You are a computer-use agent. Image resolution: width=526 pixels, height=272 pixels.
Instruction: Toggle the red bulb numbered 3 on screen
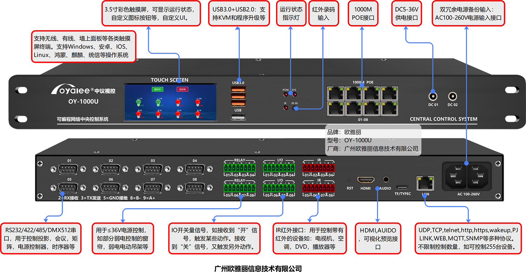tap(178, 103)
